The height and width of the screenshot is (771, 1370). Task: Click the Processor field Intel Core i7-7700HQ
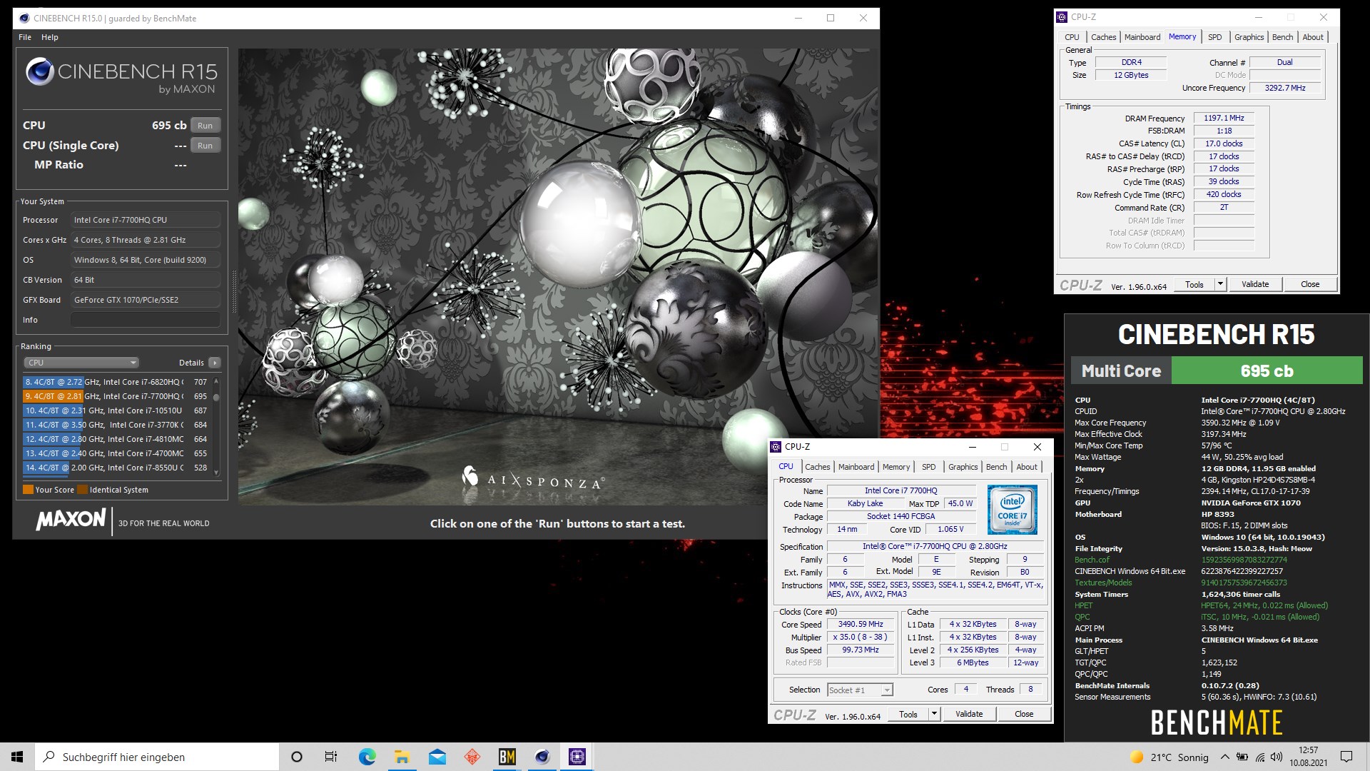click(146, 220)
